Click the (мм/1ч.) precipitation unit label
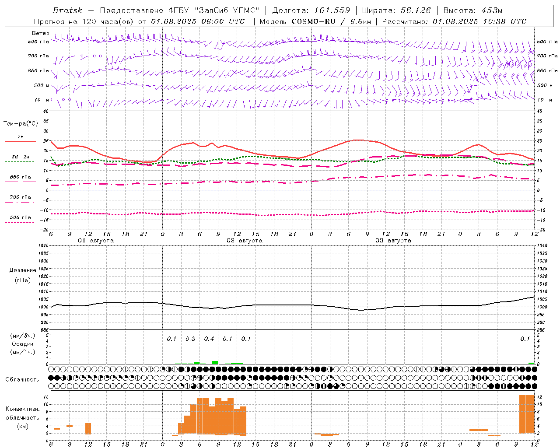Viewport: 560px width, 448px height. coord(23,352)
